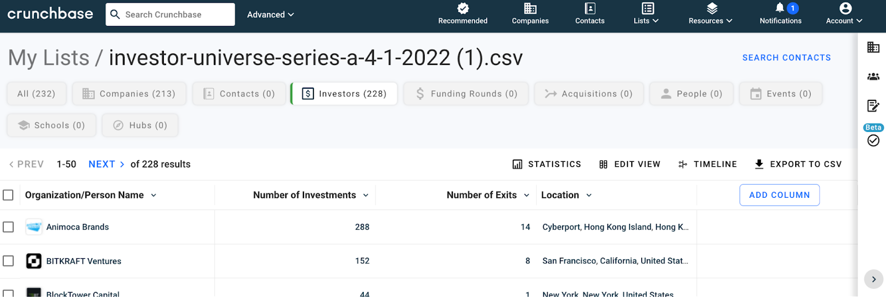Open Location column dropdown
886x297 pixels.
589,195
